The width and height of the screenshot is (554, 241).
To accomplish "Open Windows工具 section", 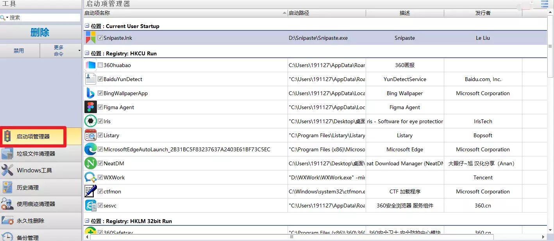I will click(41, 170).
